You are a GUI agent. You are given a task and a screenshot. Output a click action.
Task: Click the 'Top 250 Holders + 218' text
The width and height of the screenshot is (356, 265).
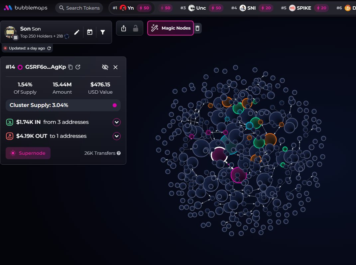click(41, 36)
